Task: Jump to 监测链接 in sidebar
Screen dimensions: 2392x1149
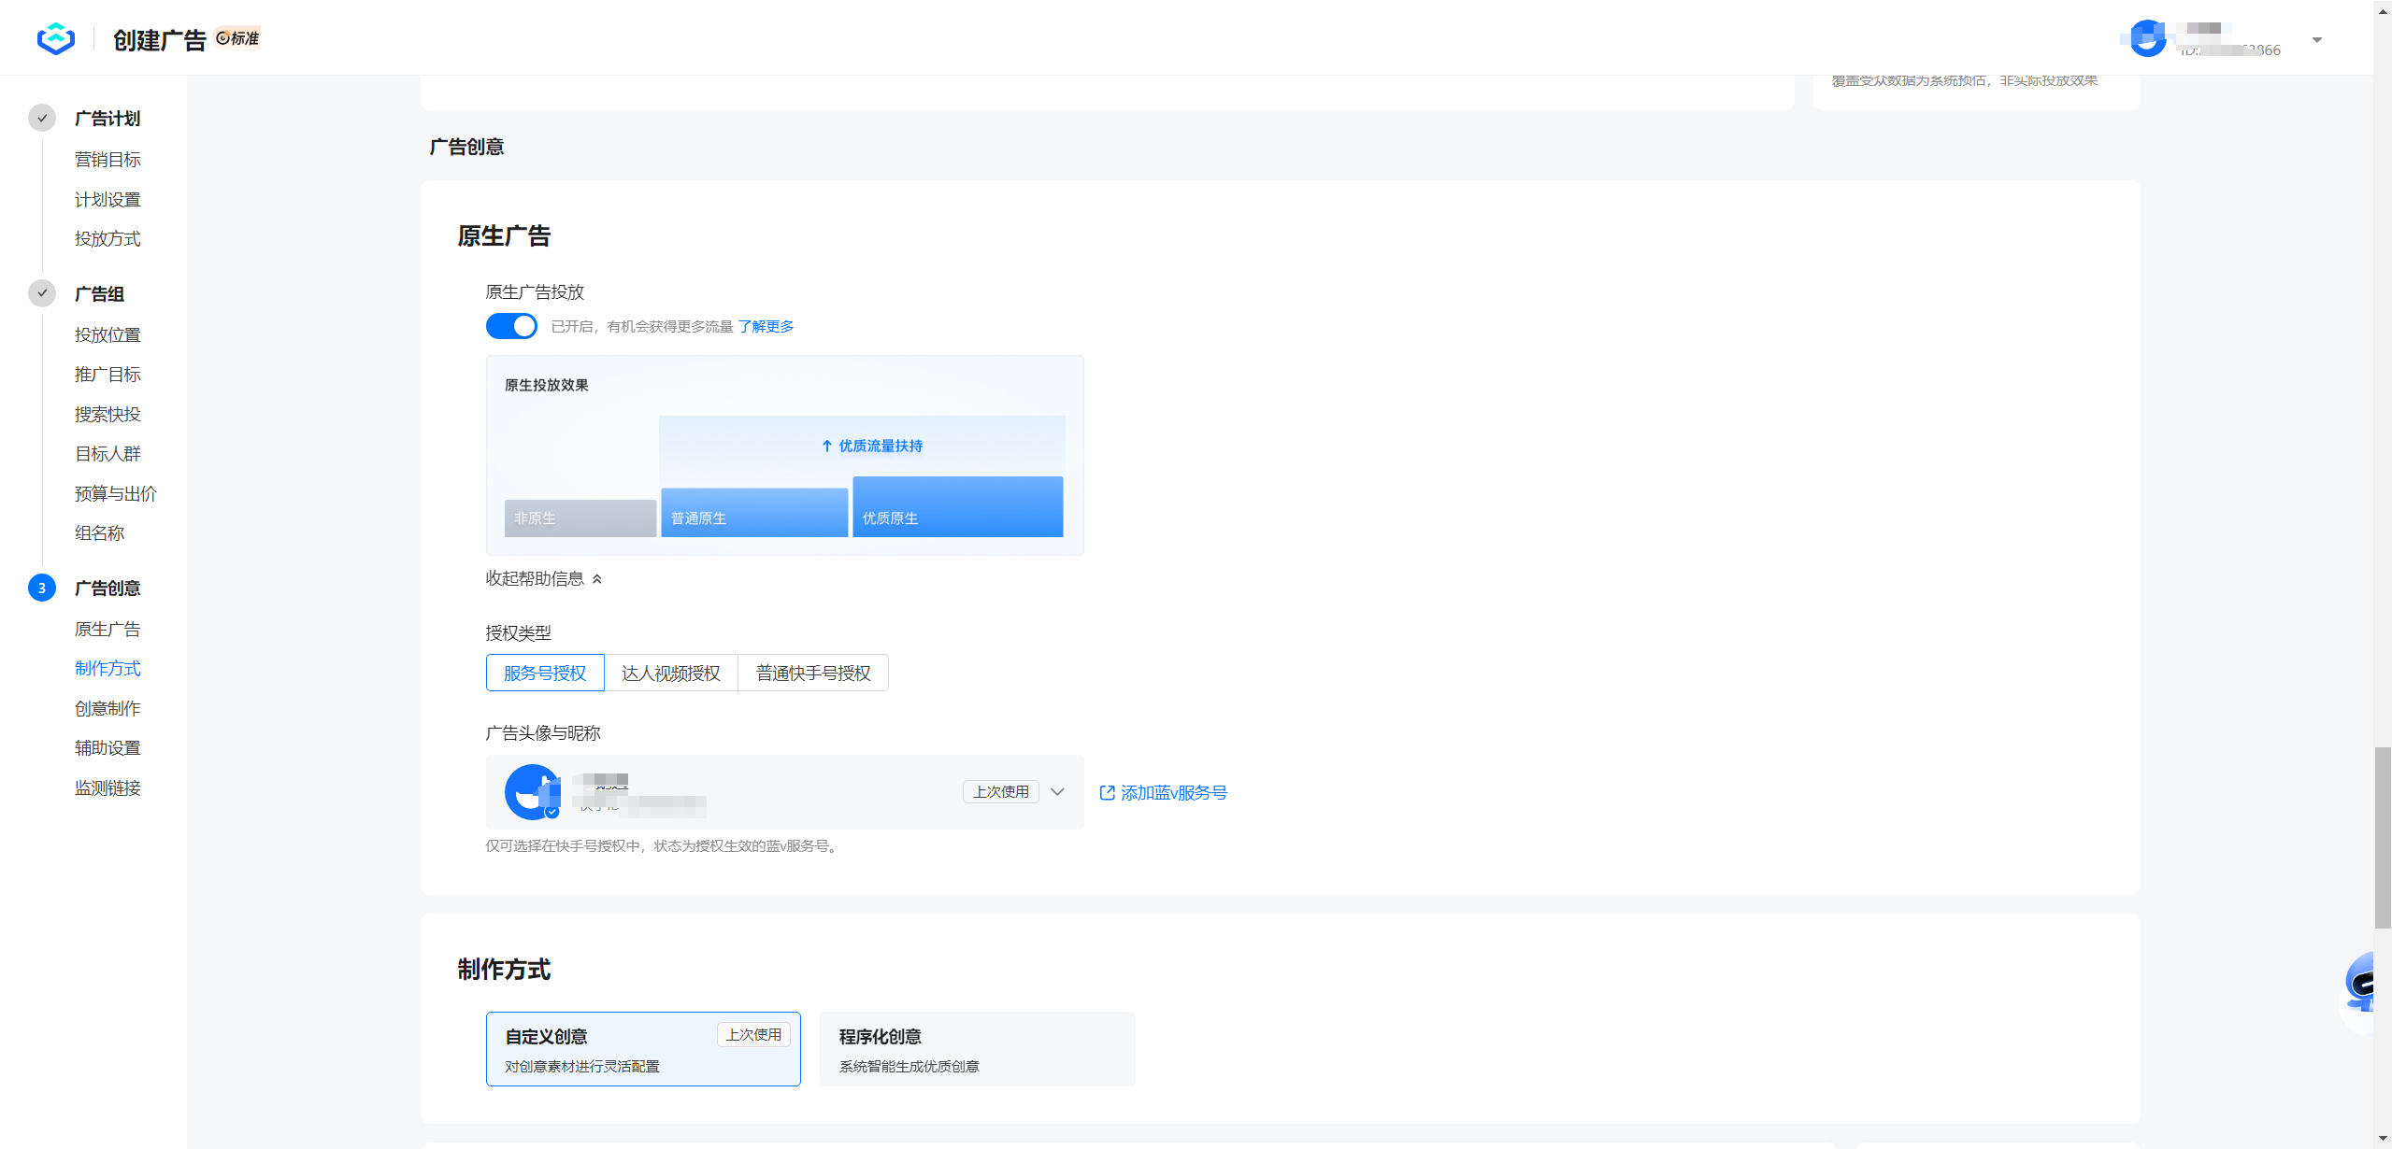Action: [107, 788]
